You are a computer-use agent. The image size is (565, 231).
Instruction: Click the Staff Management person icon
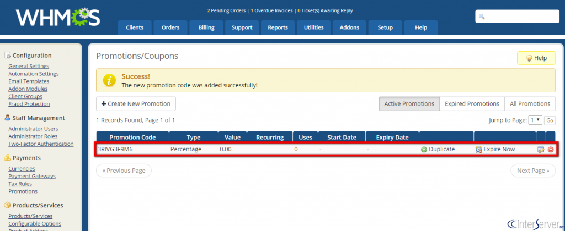8,118
